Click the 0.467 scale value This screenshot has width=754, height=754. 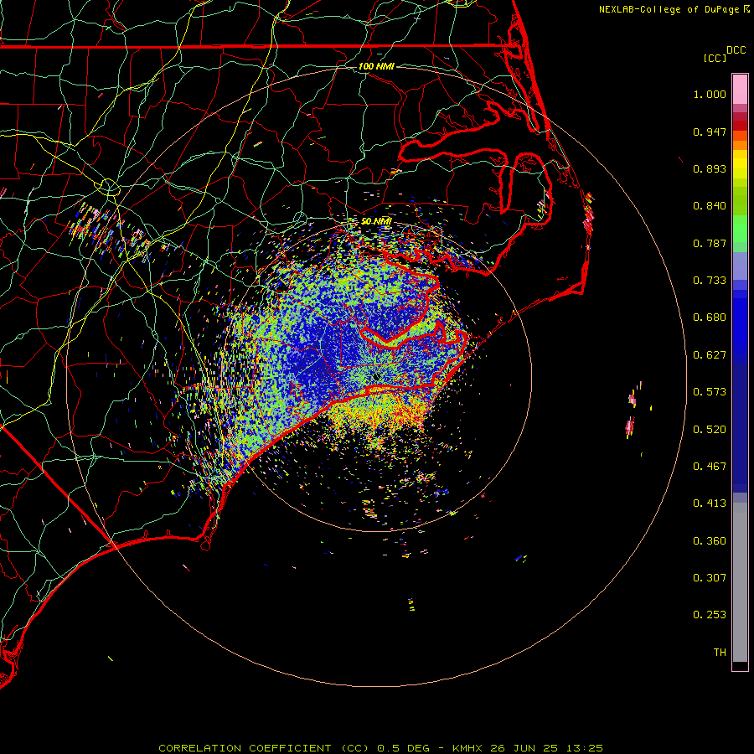710,467
